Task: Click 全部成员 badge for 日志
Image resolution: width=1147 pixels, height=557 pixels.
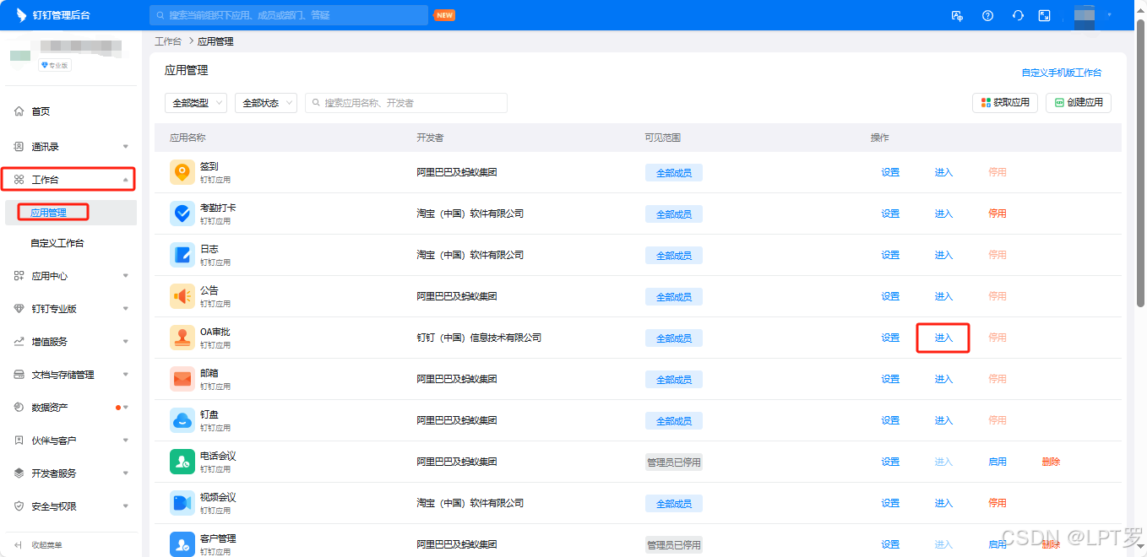Action: pos(674,256)
